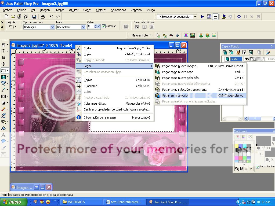This screenshot has height=206, width=275.
Task: Select the Pan hand tool
Action: [x=3, y=45]
